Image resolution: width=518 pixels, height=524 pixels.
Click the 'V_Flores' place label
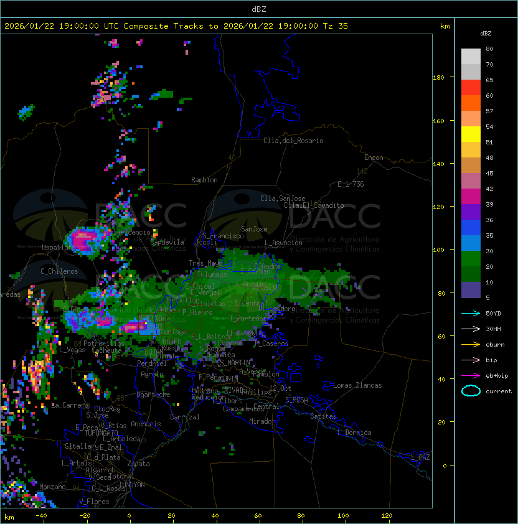[94, 502]
